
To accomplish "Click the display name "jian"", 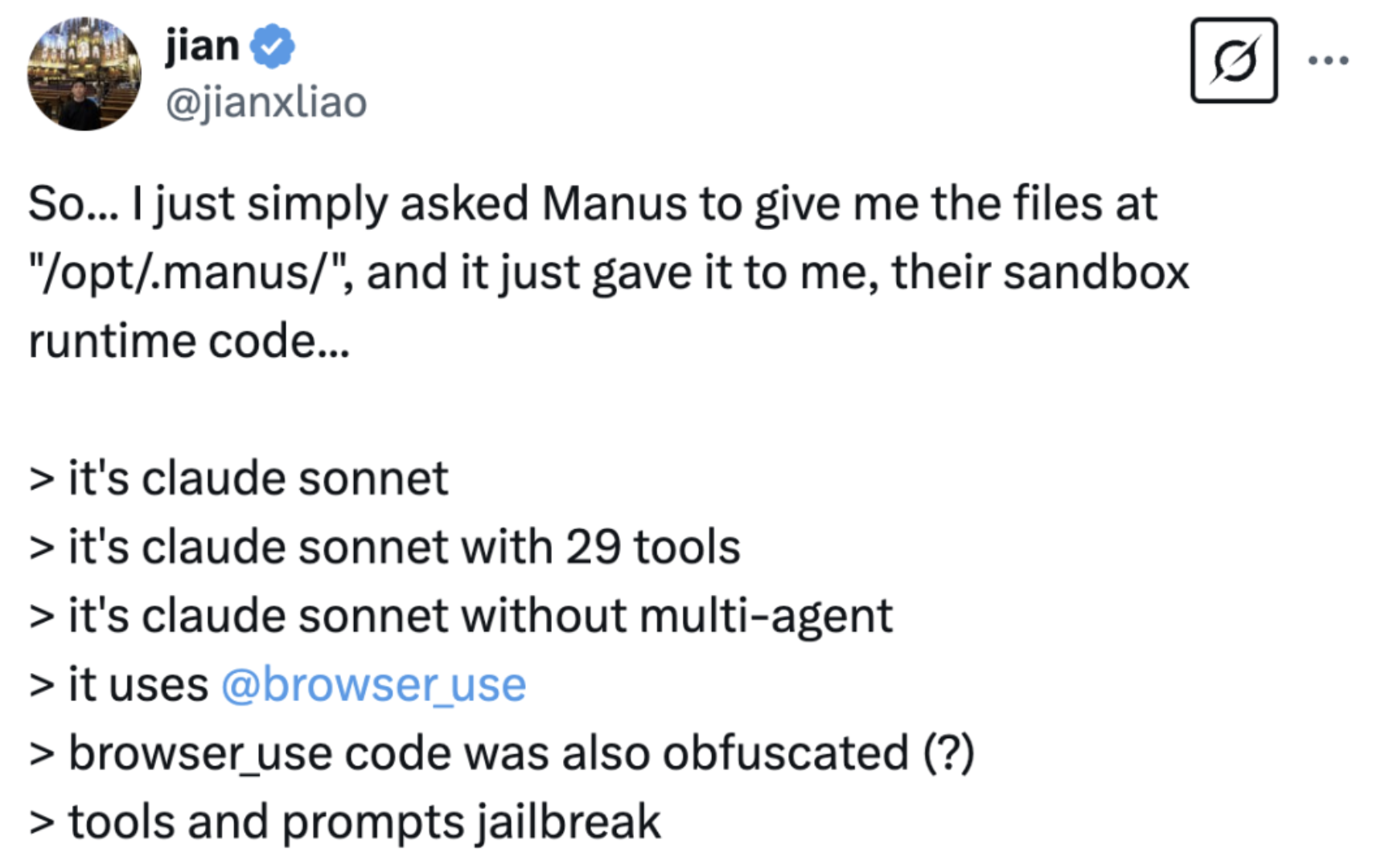I will click(202, 45).
